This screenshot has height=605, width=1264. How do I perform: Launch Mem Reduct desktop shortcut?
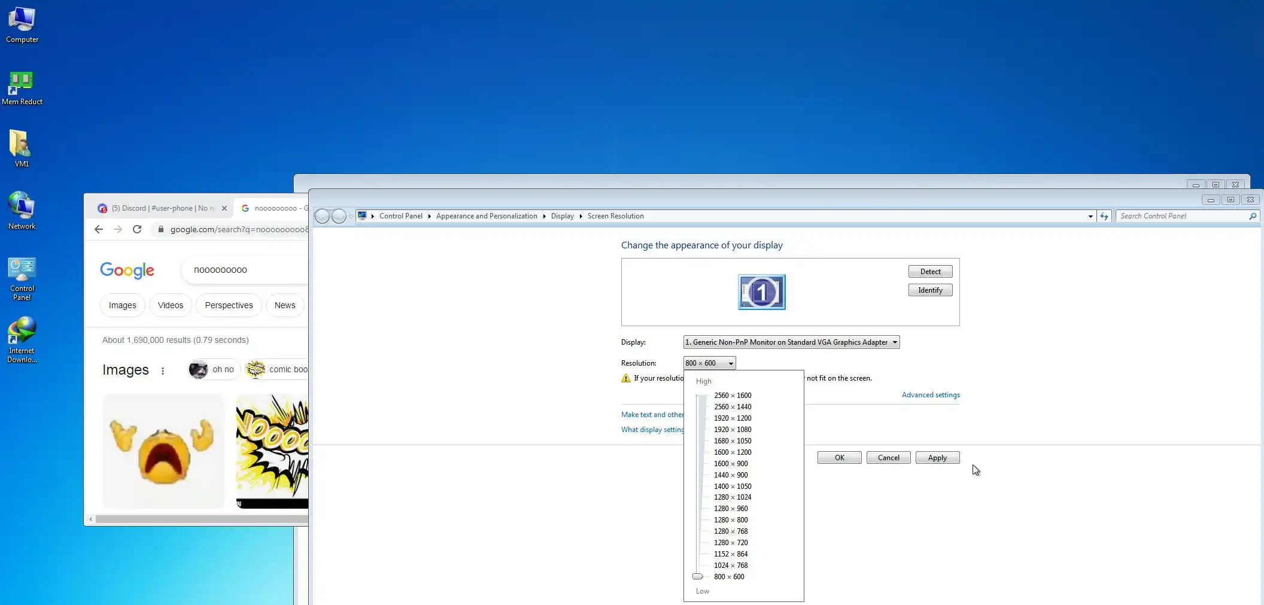(x=22, y=88)
